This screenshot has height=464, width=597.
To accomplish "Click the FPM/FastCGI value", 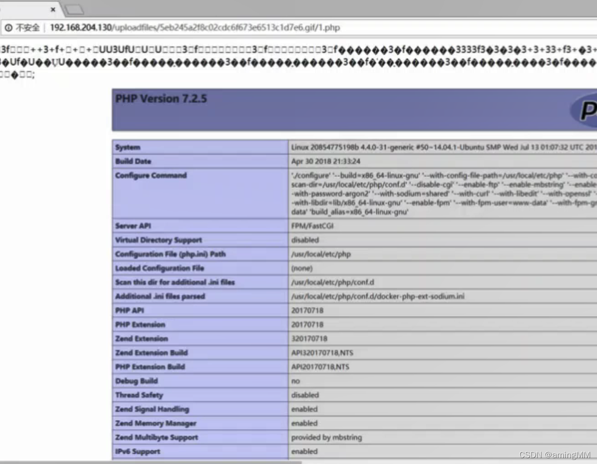I will click(x=312, y=226).
